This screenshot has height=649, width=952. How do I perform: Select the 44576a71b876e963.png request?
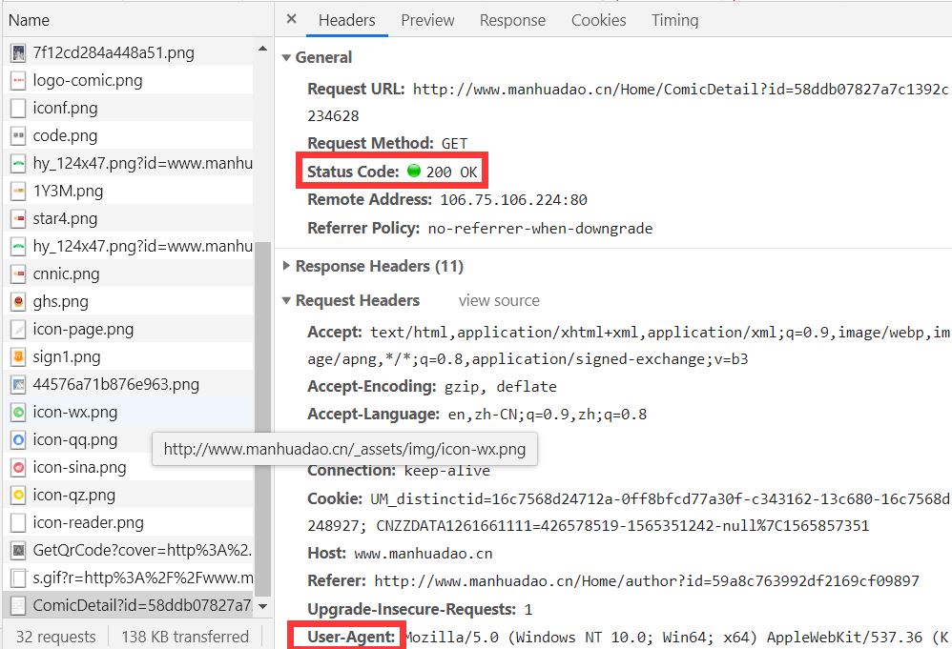point(128,385)
